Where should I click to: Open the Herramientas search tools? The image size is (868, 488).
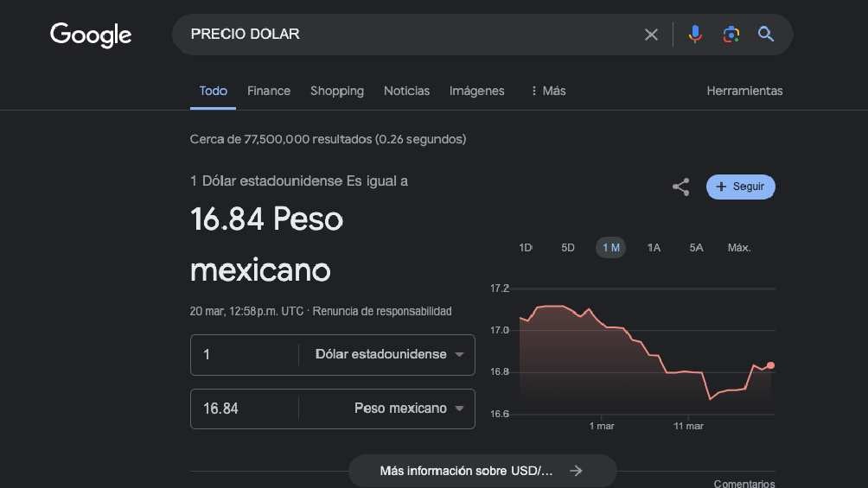tap(744, 91)
